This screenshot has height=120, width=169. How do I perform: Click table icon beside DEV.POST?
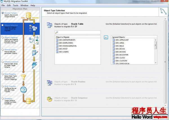pyautogui.click(x=57, y=49)
